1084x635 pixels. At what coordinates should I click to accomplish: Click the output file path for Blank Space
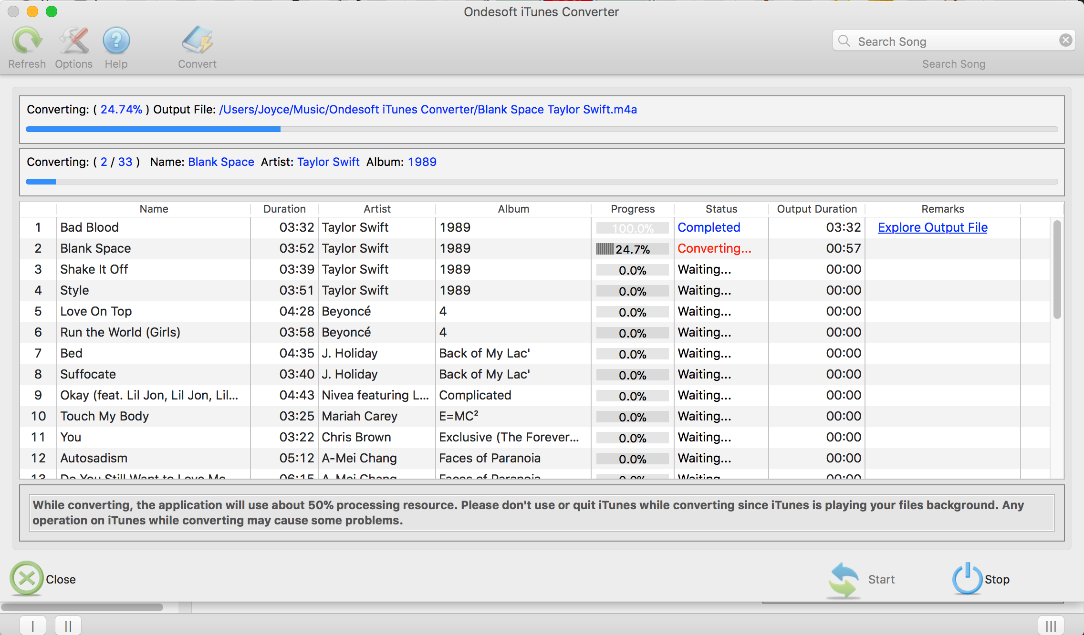(x=427, y=109)
